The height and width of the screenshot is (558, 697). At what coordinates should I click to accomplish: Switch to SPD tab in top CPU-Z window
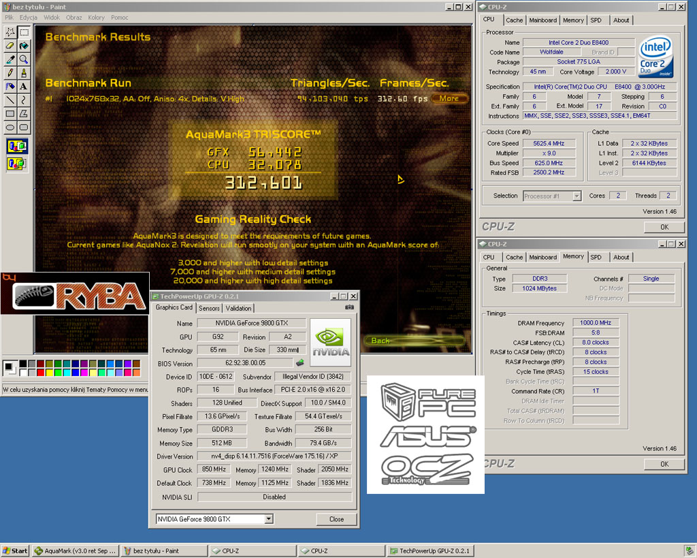pyautogui.click(x=596, y=20)
